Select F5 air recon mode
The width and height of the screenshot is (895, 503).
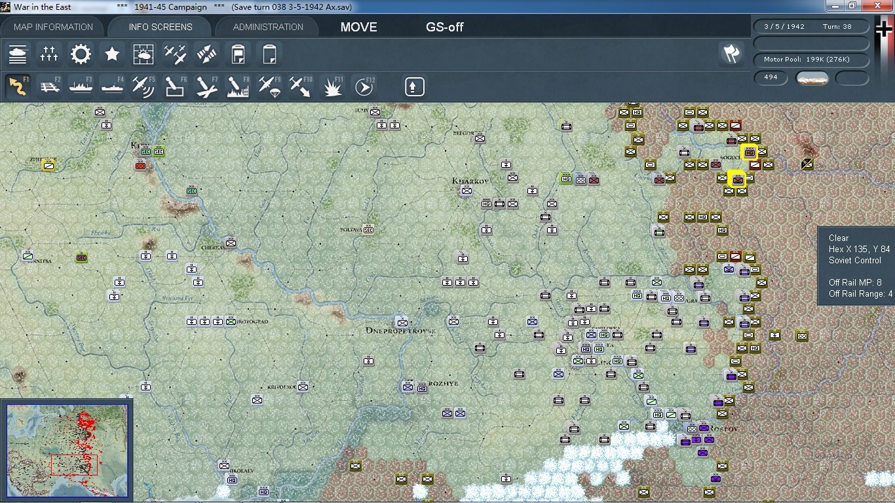[x=143, y=86]
